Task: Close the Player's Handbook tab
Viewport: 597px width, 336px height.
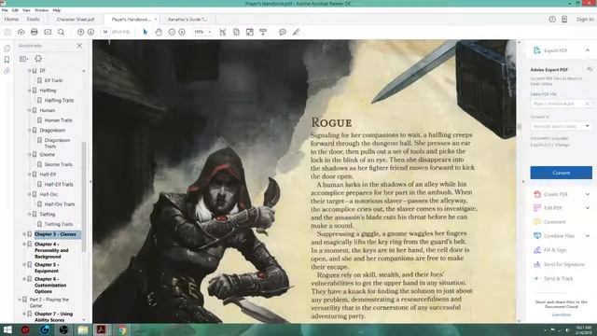Action: point(156,19)
